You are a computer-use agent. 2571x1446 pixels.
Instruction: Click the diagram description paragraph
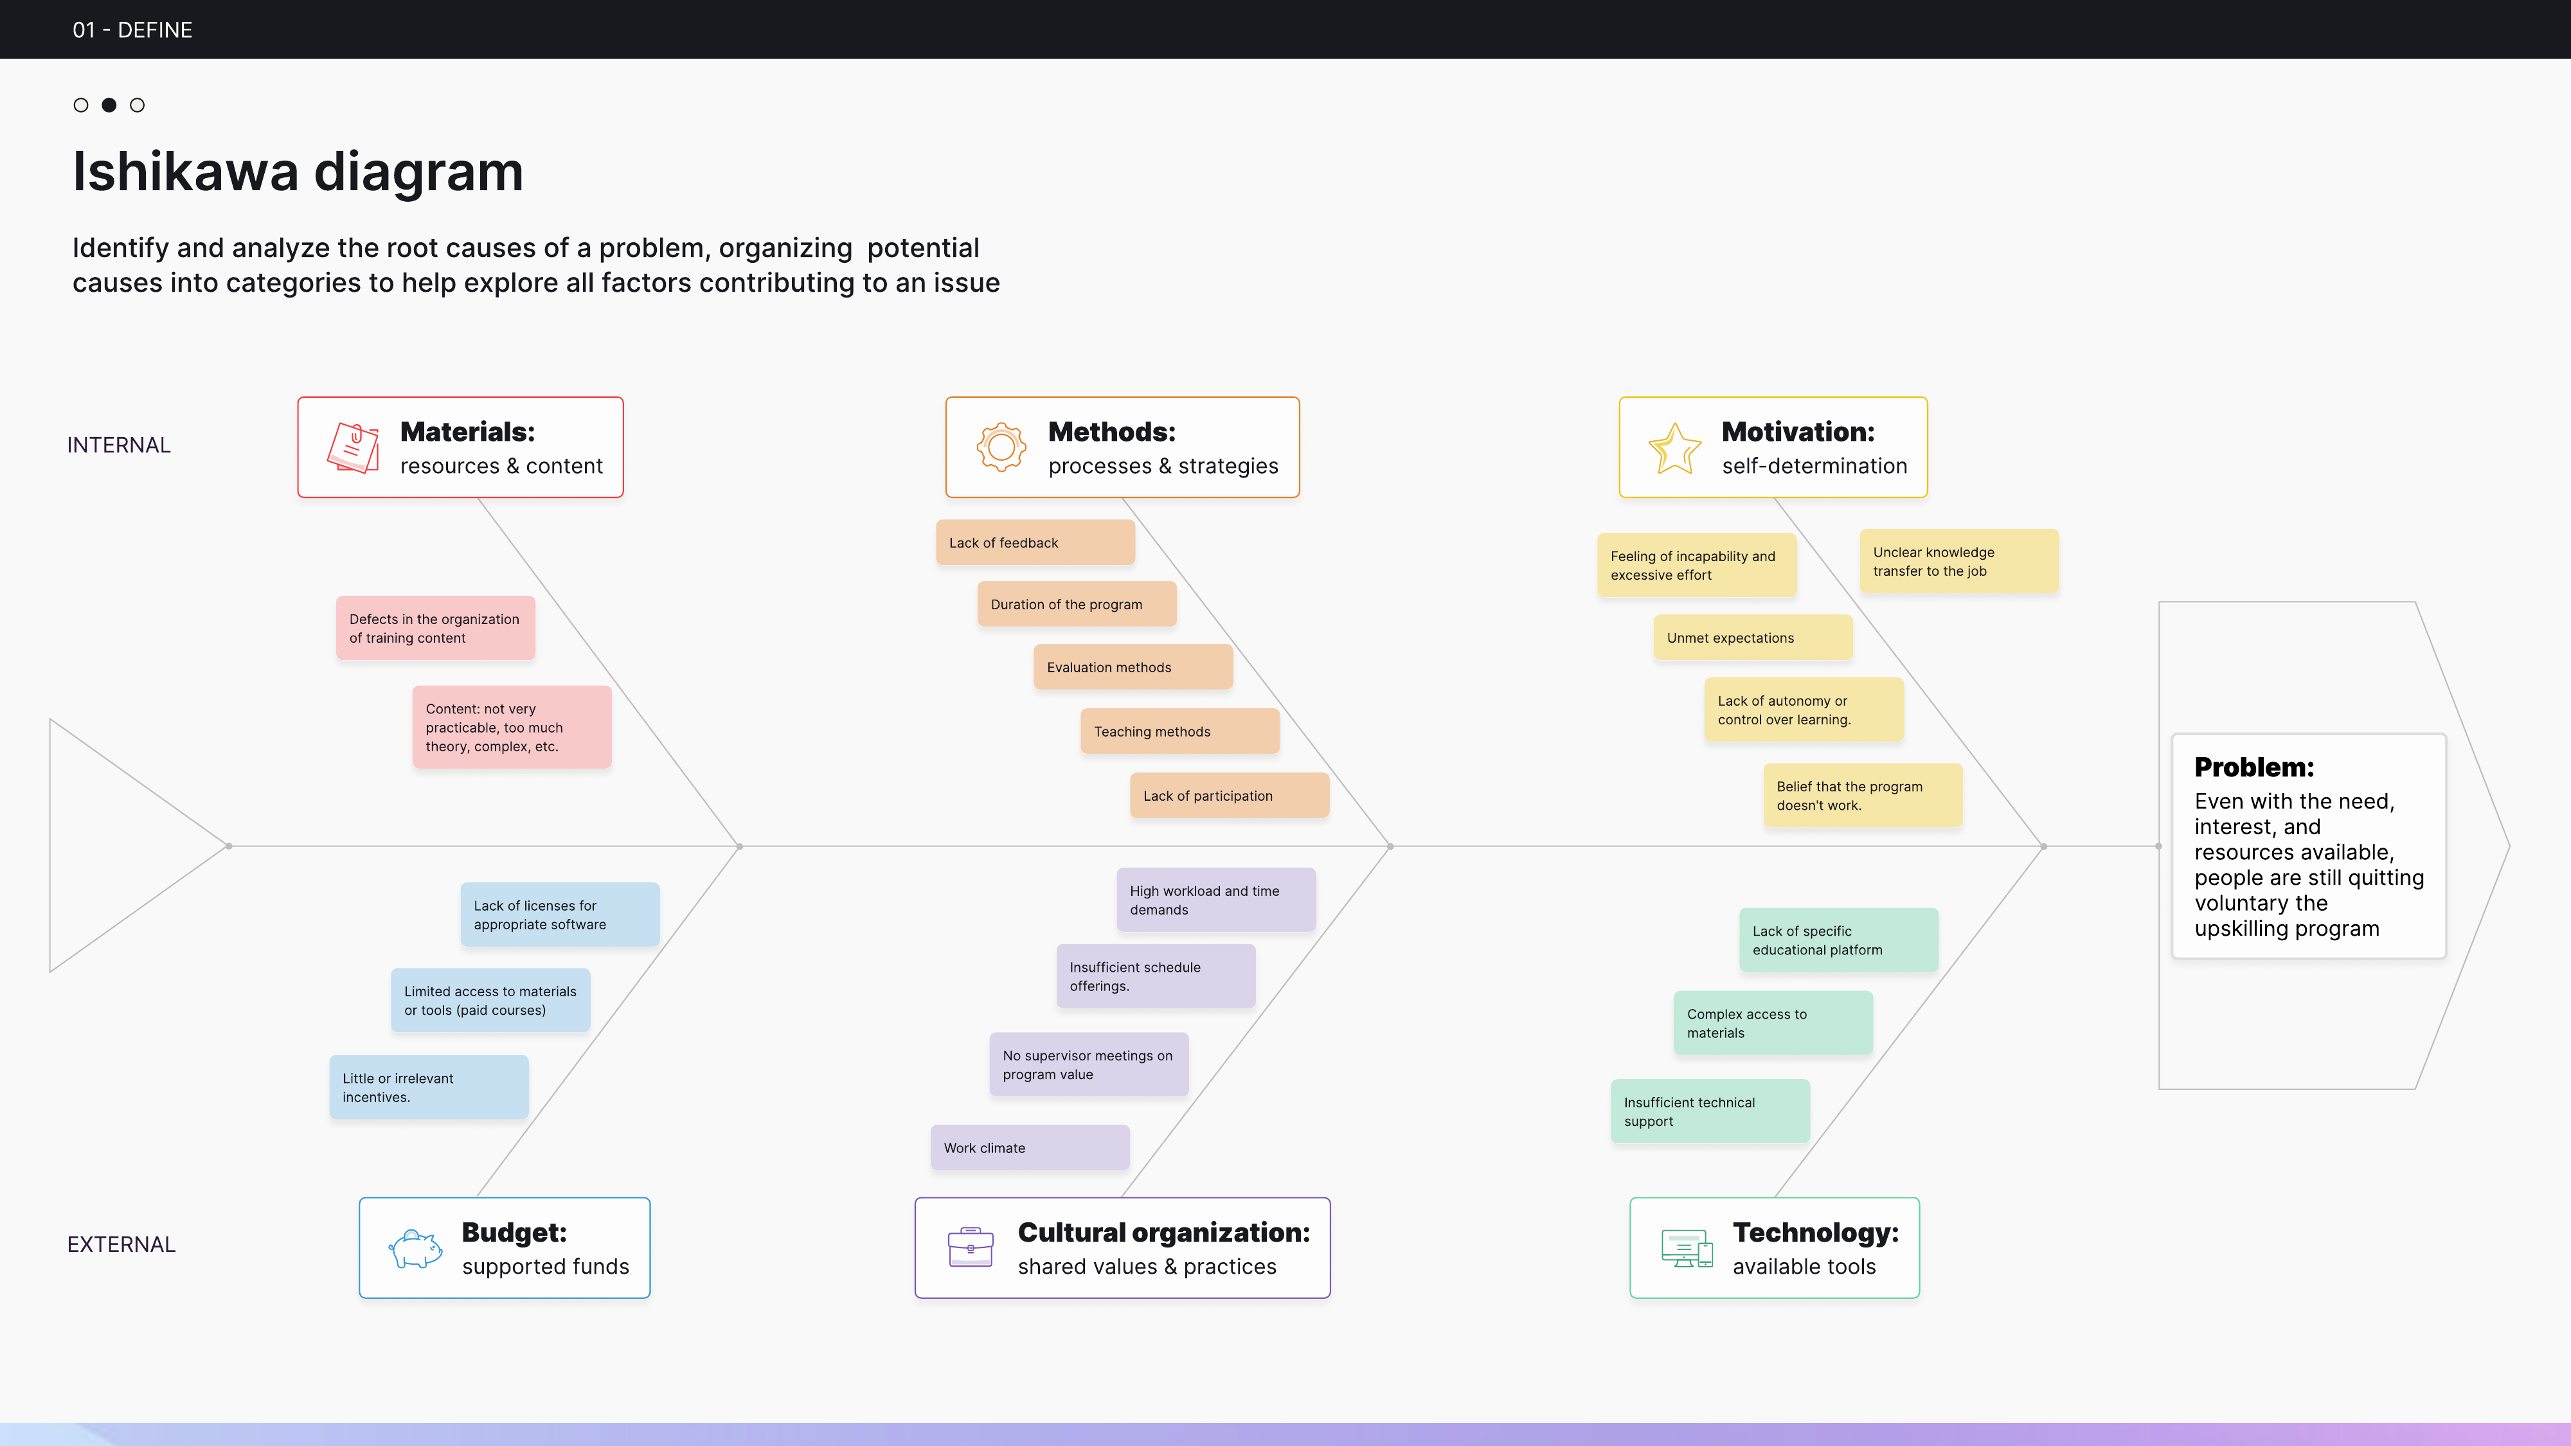(x=536, y=264)
